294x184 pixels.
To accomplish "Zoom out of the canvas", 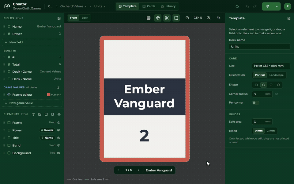I will [187, 18].
